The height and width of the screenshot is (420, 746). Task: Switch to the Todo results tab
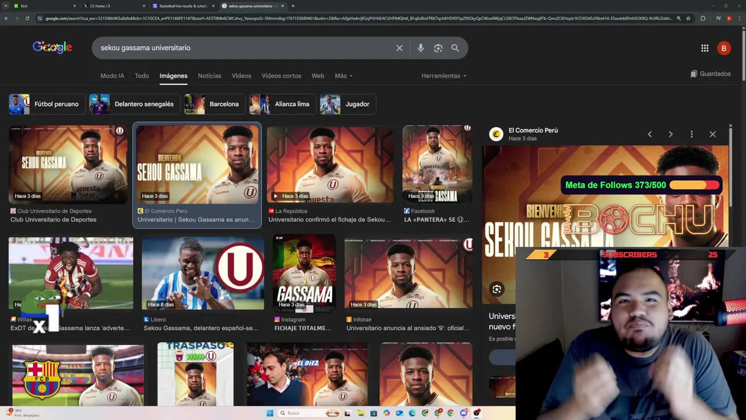coord(142,76)
